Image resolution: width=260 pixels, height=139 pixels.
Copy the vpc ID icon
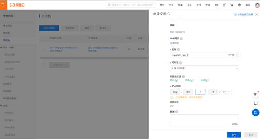[117, 48]
